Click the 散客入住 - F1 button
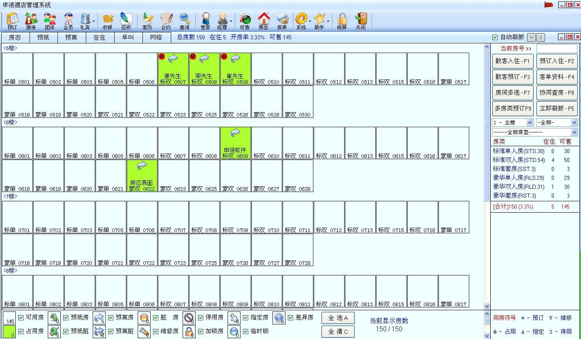 click(512, 61)
